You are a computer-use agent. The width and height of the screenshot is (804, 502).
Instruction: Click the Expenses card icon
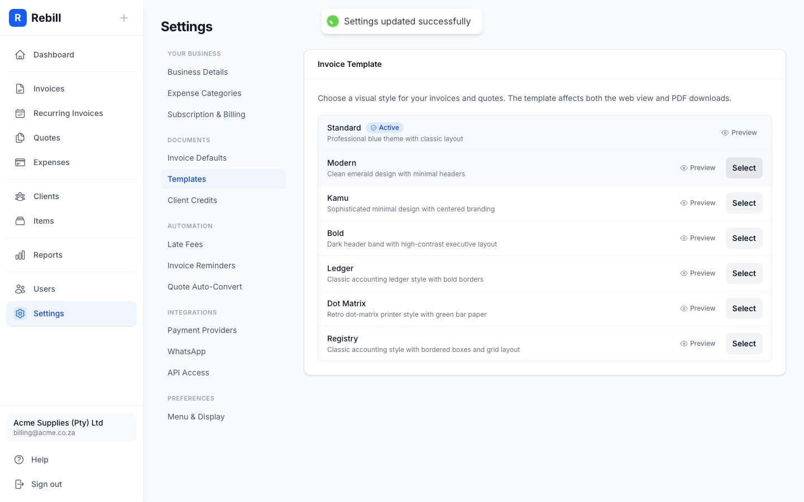tap(20, 162)
